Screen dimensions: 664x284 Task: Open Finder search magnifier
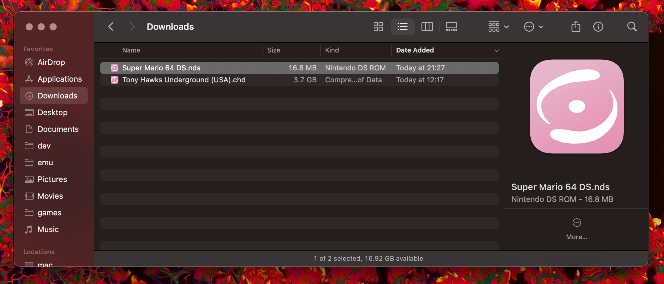point(632,27)
